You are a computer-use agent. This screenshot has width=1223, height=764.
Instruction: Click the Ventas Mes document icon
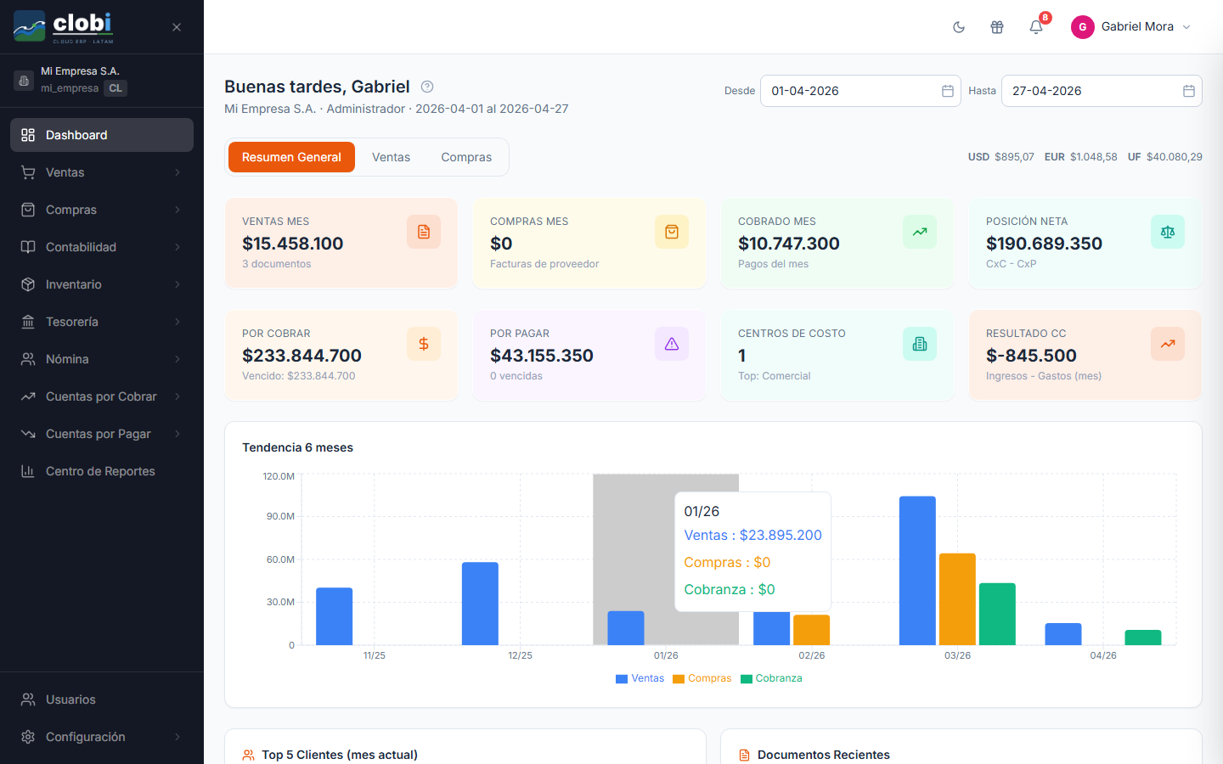pyautogui.click(x=424, y=232)
